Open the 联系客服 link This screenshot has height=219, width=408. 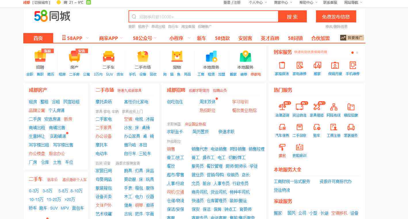click(x=330, y=2)
